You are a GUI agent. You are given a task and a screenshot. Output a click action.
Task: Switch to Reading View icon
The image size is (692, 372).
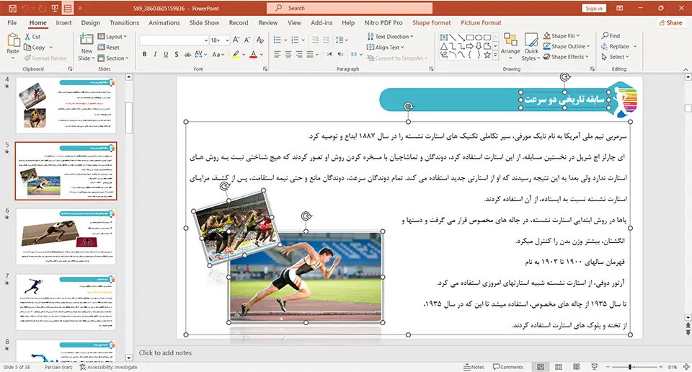[x=577, y=367]
